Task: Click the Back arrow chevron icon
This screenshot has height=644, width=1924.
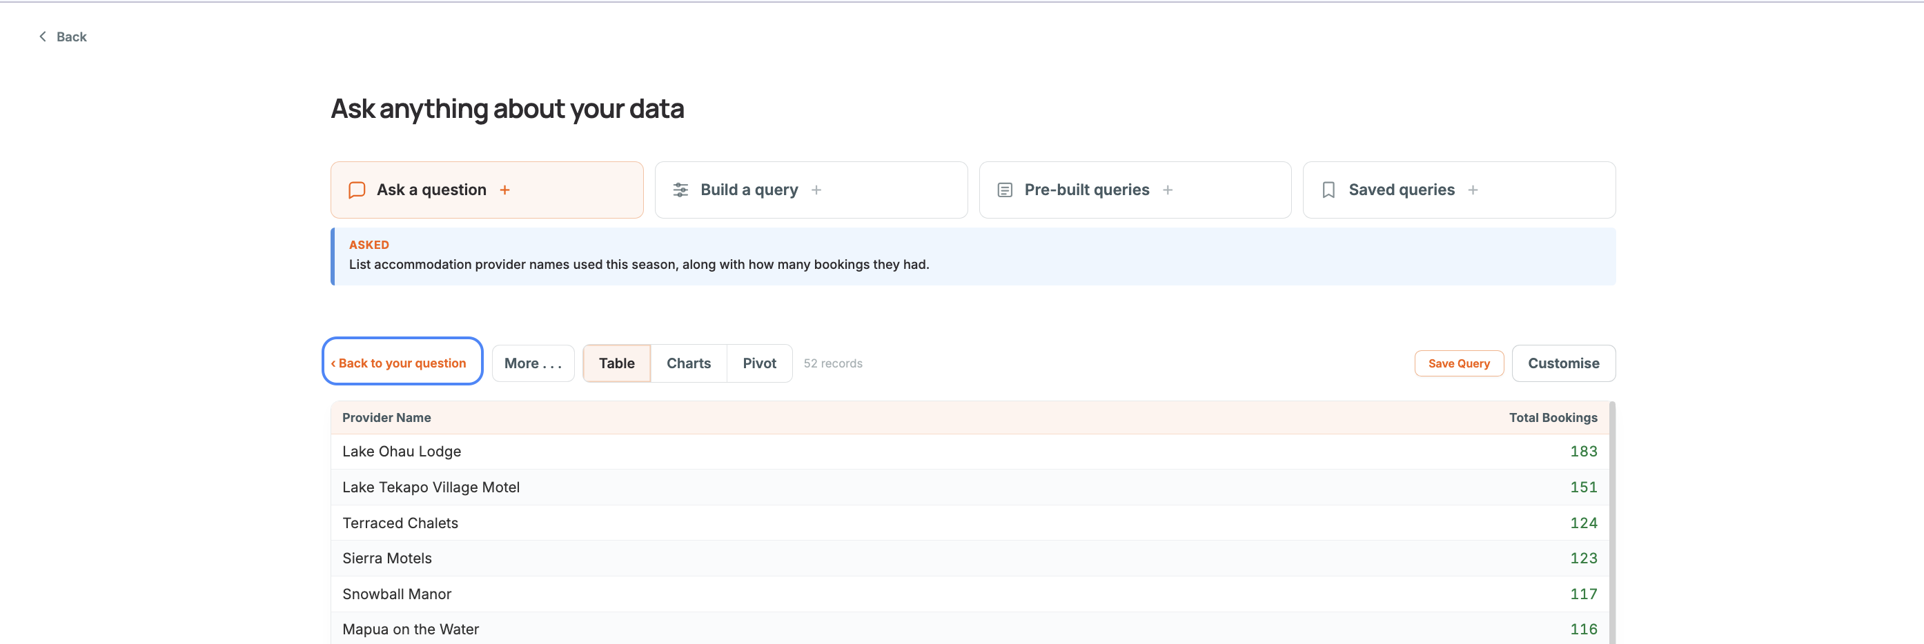Action: pyautogui.click(x=43, y=37)
